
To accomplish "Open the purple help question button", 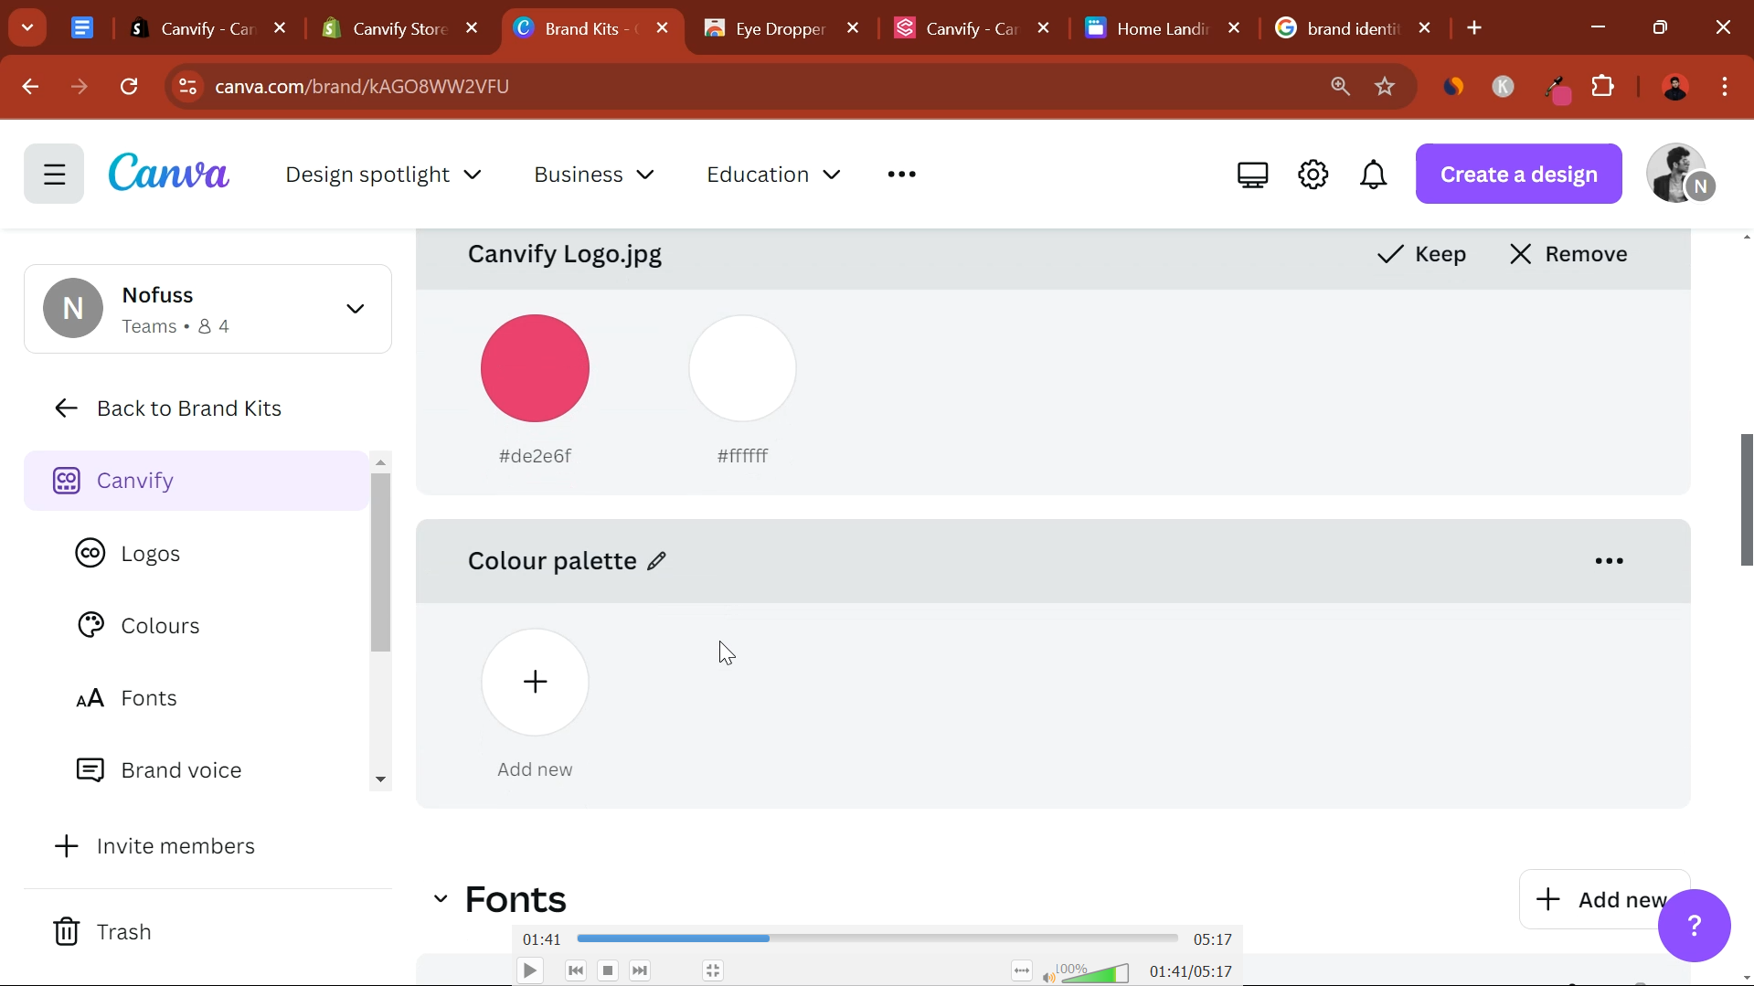I will (x=1694, y=926).
